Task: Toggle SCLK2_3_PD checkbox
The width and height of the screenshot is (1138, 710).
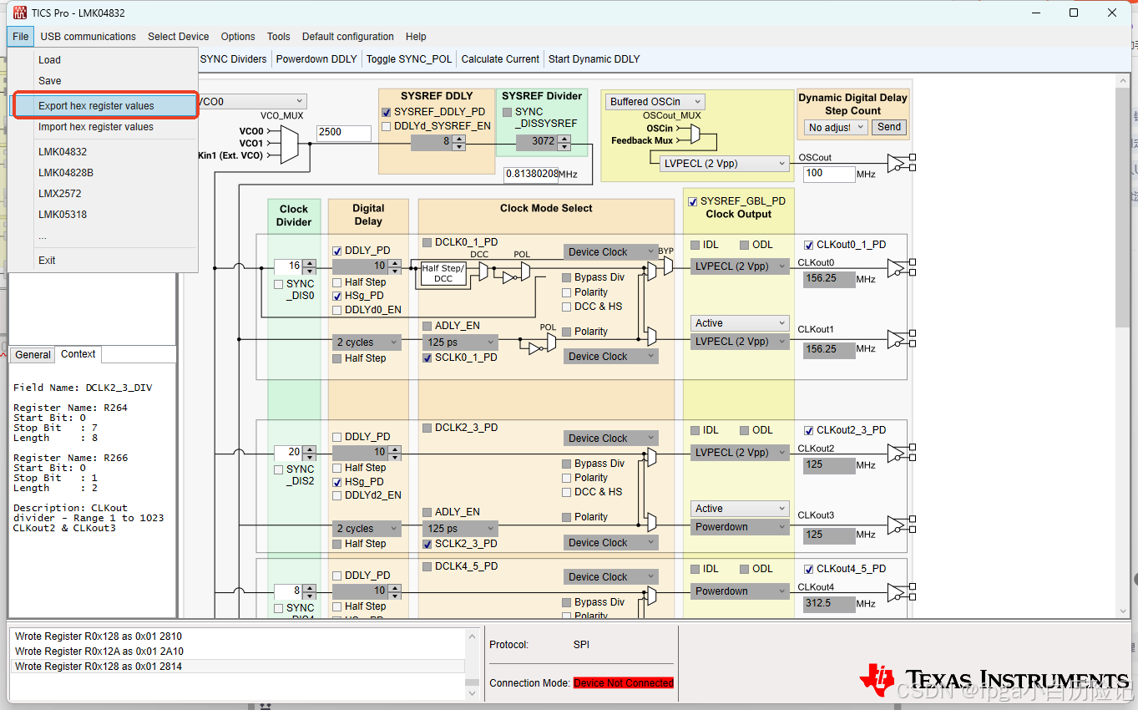Action: click(x=427, y=544)
